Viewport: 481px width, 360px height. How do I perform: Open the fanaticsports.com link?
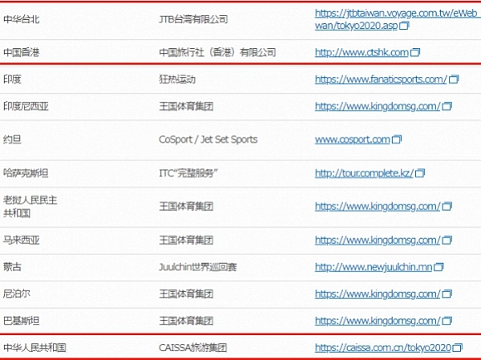(x=381, y=79)
